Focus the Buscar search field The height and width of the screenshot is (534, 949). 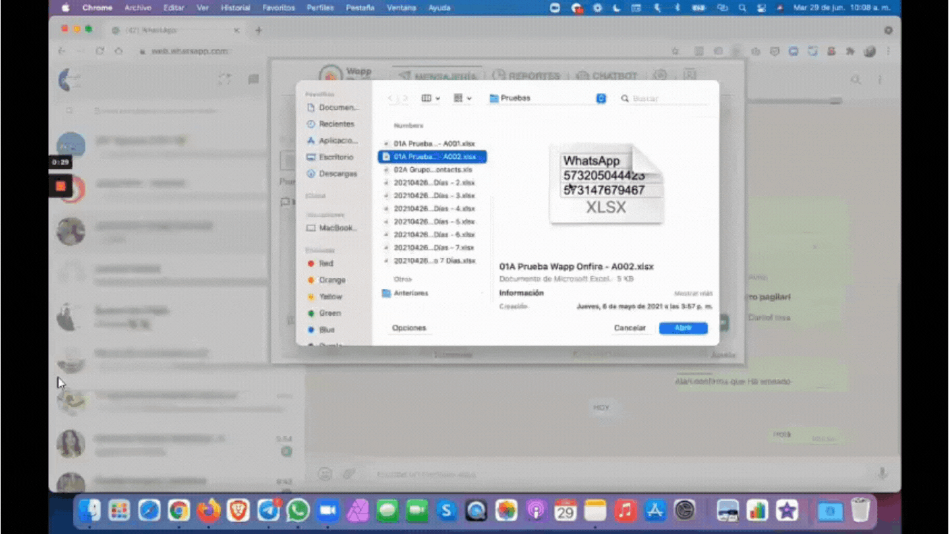[x=664, y=98]
